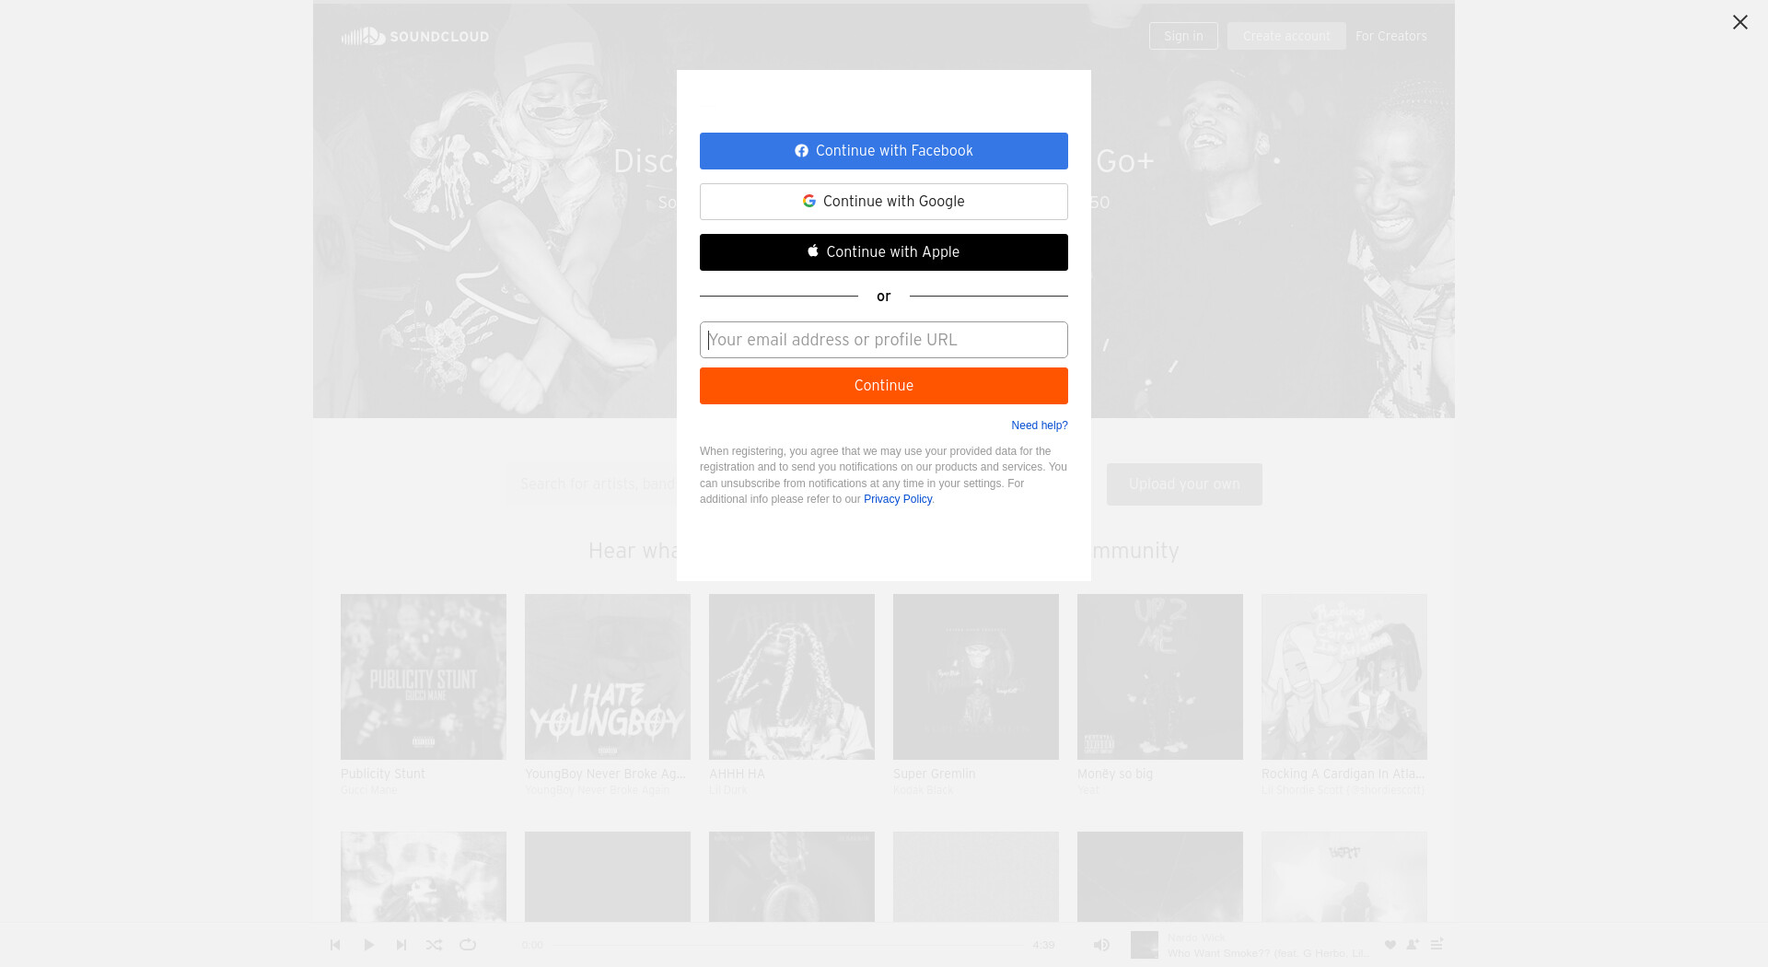Click the Lil Durk artist name
Screen dimensions: 1768x967
point(727,790)
